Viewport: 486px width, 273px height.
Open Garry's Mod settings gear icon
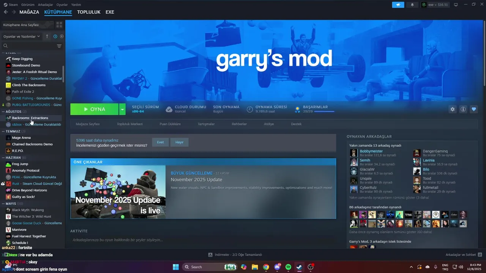452,109
